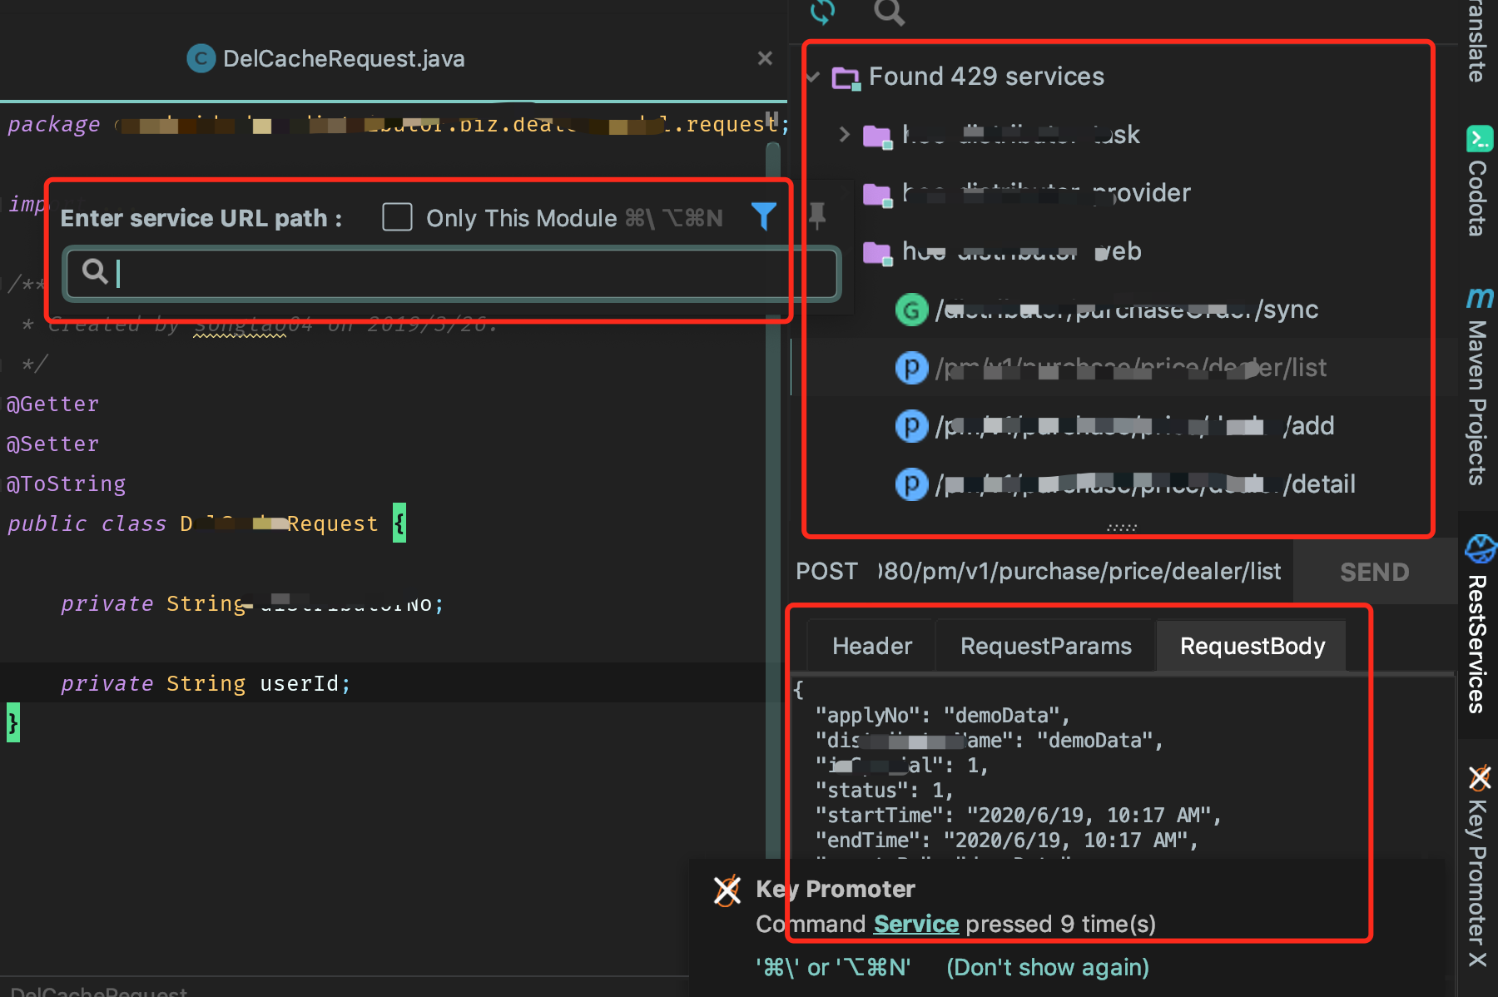Switch to the RequestBody tab
Image resolution: width=1498 pixels, height=997 pixels.
click(x=1252, y=646)
